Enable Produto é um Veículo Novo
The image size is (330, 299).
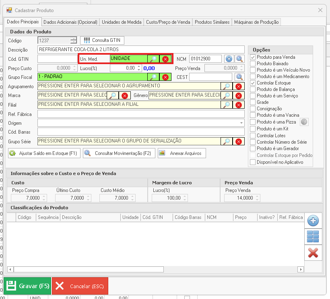tap(253, 70)
